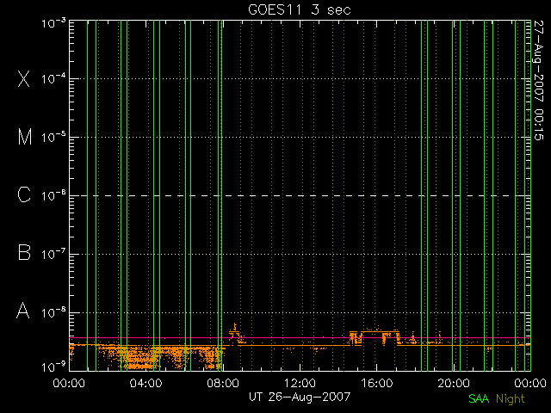Click the 08:00 time axis label
This screenshot has height=413, width=551.
[223, 383]
